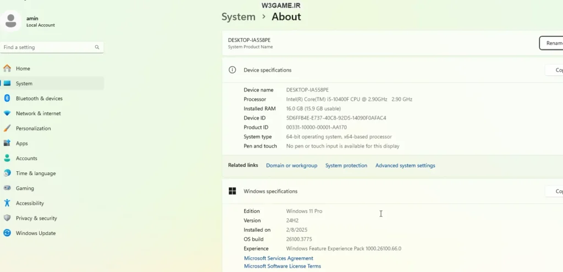
Task: Open Windows Update section
Action: [52, 233]
